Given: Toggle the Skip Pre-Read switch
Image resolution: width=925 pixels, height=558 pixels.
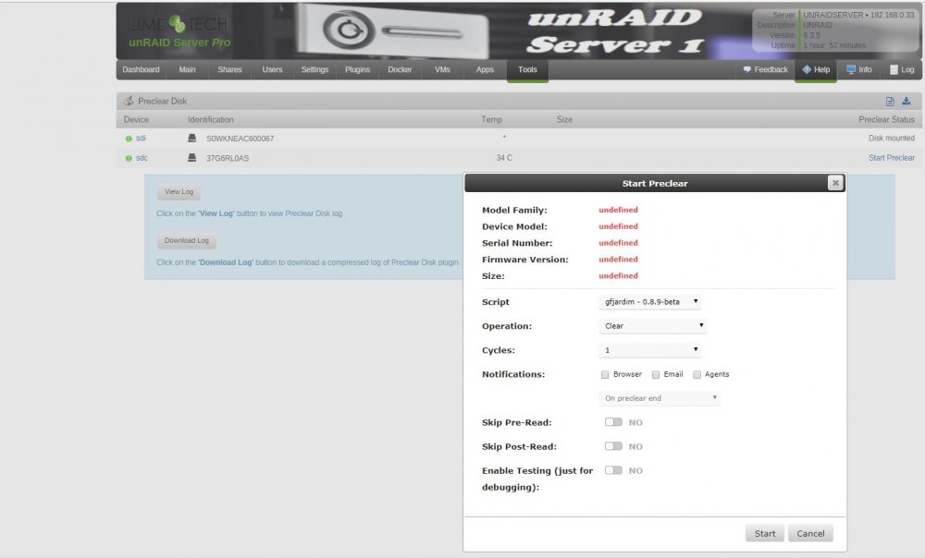Looking at the screenshot, I should click(613, 422).
